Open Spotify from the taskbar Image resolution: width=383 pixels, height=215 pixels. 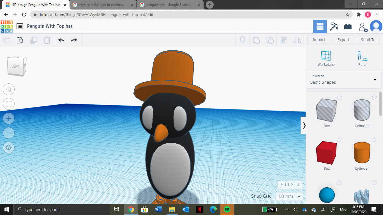point(227,209)
